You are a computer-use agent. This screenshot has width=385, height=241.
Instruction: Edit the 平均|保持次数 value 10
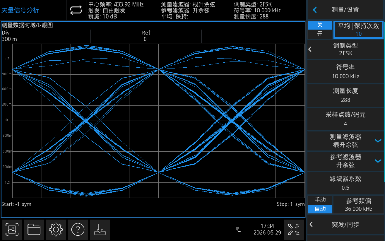pos(359,30)
